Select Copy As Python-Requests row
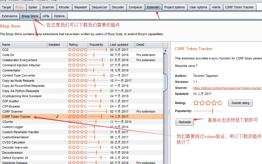Viewport: 262px width, 164px height. (x=82, y=91)
